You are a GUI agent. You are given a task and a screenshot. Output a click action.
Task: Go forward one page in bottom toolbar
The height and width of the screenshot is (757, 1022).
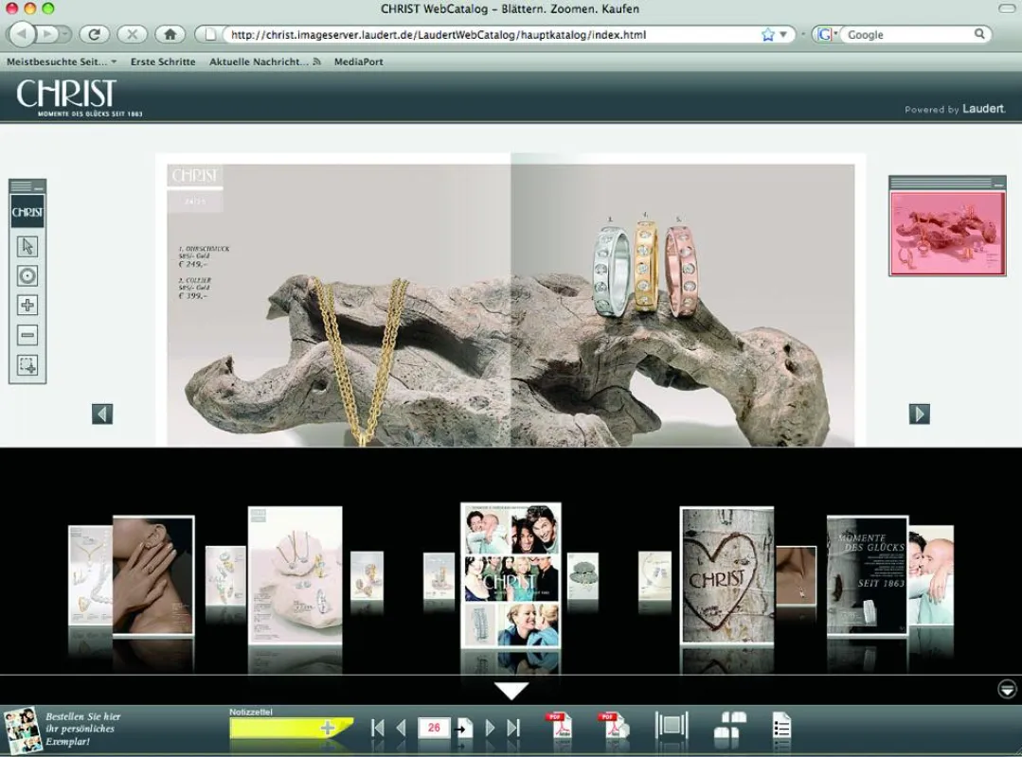(490, 728)
